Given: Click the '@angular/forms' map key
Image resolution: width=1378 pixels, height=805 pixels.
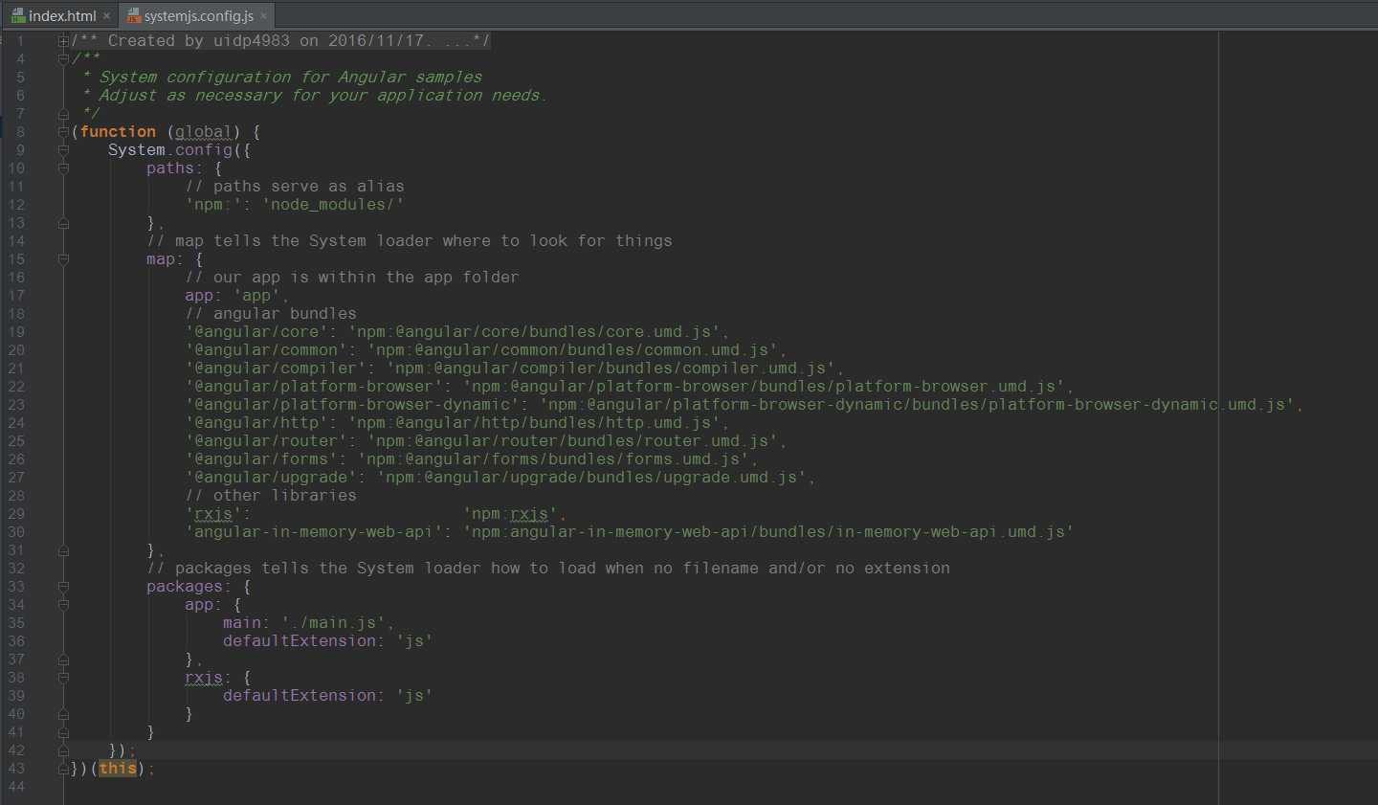Looking at the screenshot, I should coord(261,459).
